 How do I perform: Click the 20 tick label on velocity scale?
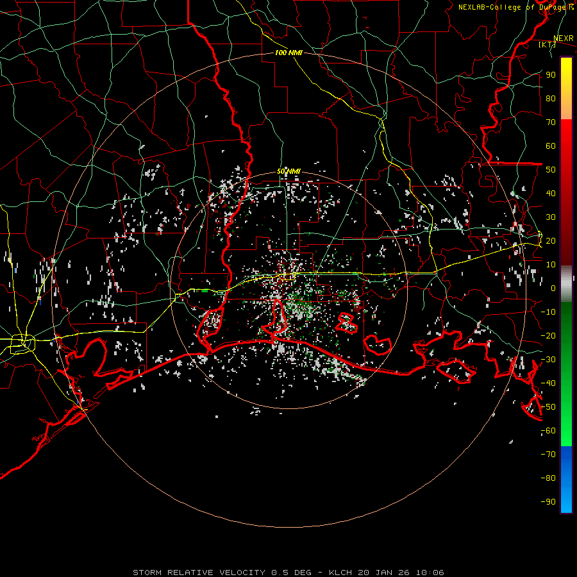[x=551, y=240]
